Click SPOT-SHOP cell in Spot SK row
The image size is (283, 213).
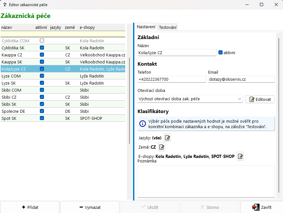coord(91,119)
